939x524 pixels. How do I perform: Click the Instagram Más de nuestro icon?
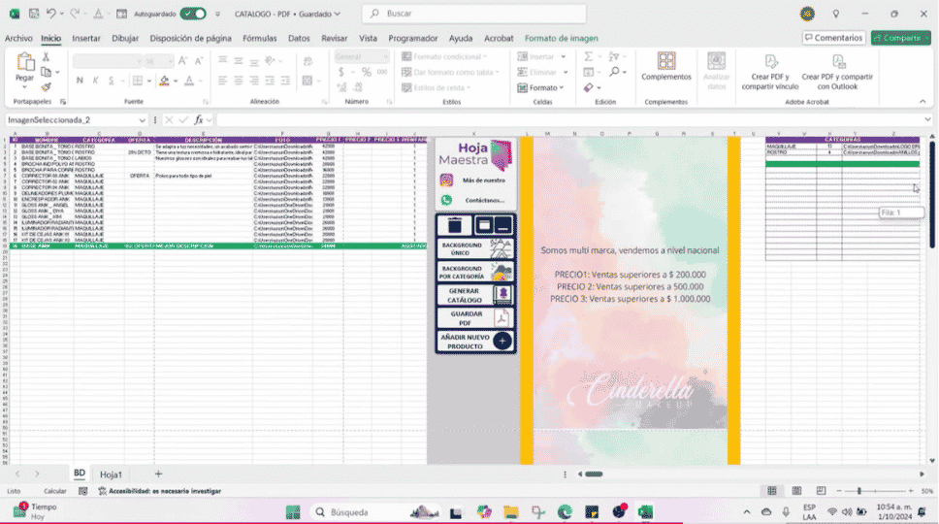coord(446,180)
